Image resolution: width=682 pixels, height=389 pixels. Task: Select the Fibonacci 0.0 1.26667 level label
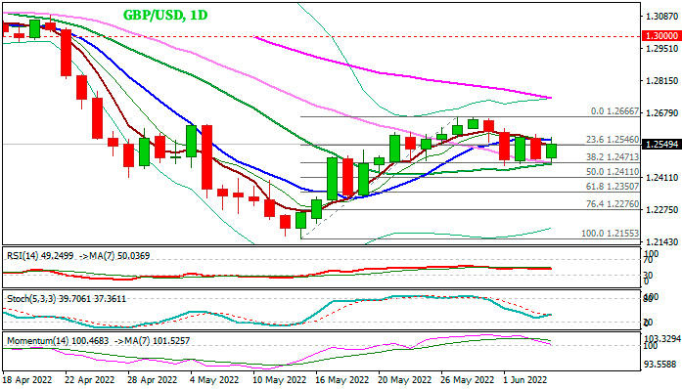615,111
